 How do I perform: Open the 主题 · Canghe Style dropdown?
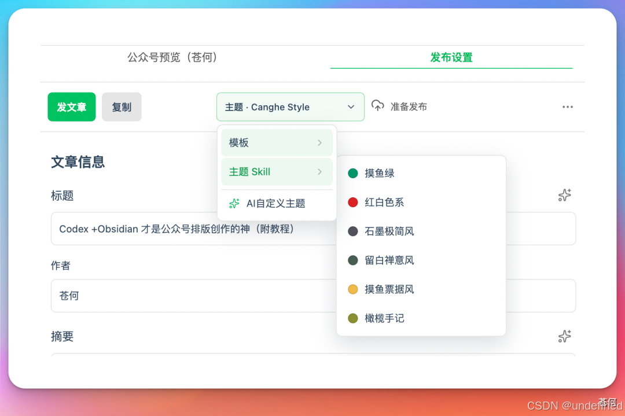tap(290, 107)
